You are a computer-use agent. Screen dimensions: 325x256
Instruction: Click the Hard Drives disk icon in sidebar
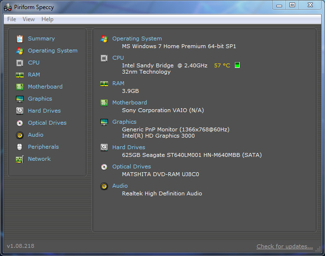(x=20, y=111)
